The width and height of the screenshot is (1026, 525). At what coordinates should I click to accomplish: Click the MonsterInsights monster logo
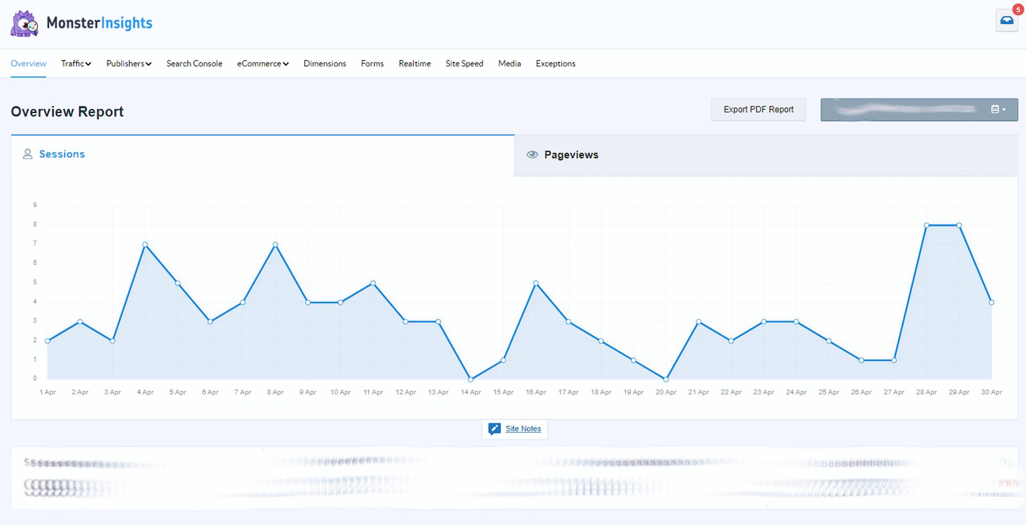25,24
